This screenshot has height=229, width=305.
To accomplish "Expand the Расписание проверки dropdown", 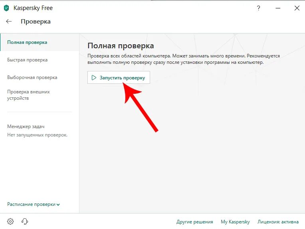I will point(34,204).
